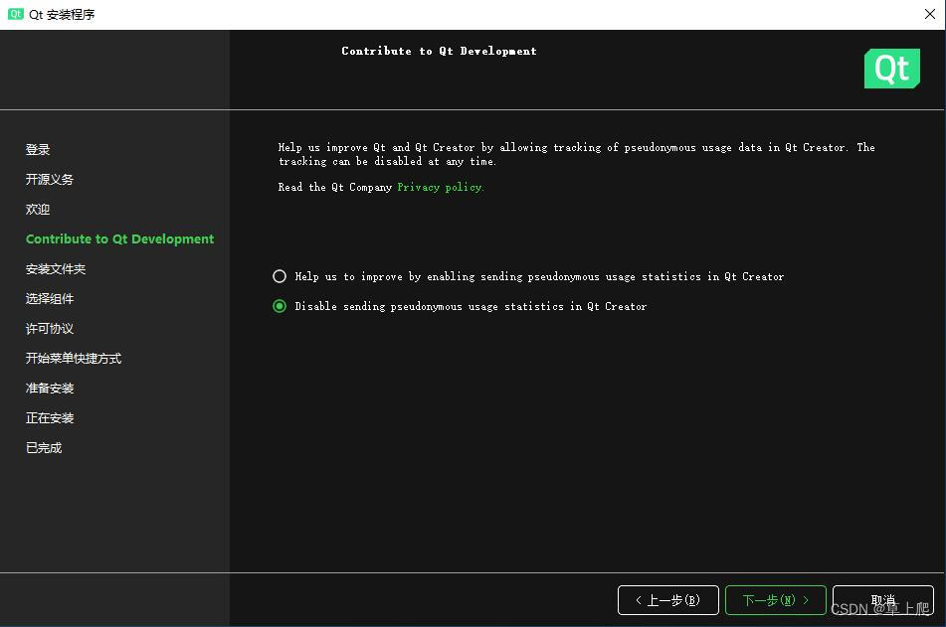Enable sending pseudonymous usage statistics
This screenshot has width=946, height=627.
(x=280, y=276)
